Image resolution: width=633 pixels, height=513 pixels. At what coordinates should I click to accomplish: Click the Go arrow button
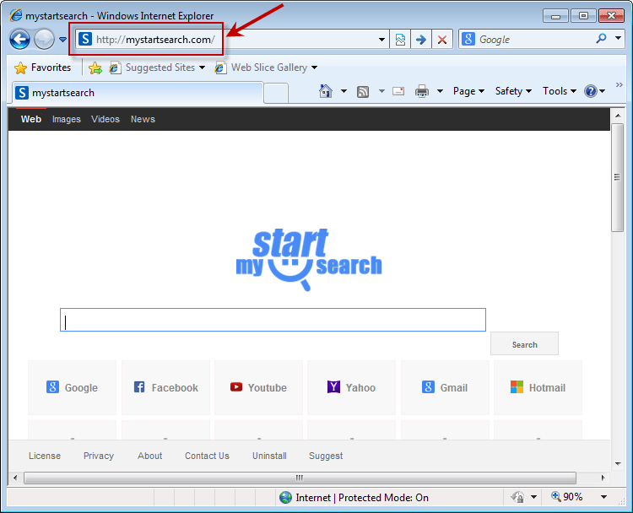coord(421,40)
